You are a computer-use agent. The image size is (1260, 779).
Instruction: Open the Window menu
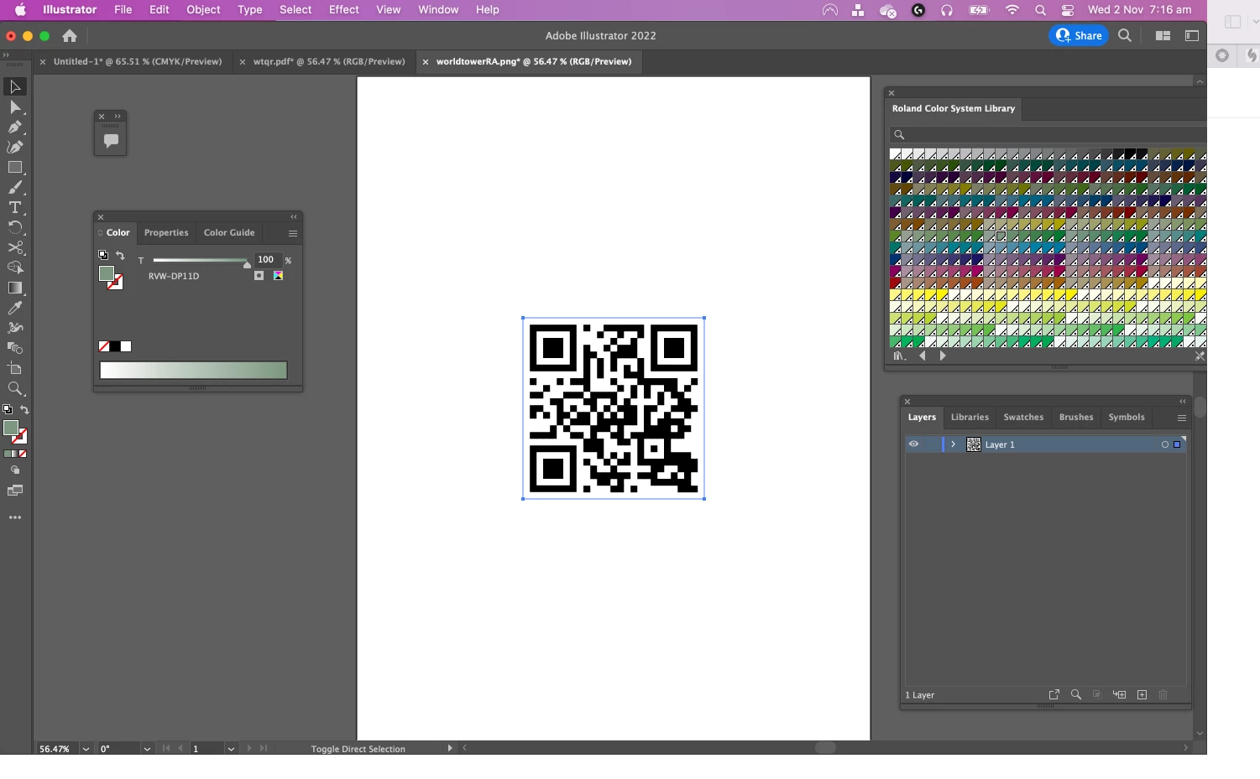pos(438,10)
